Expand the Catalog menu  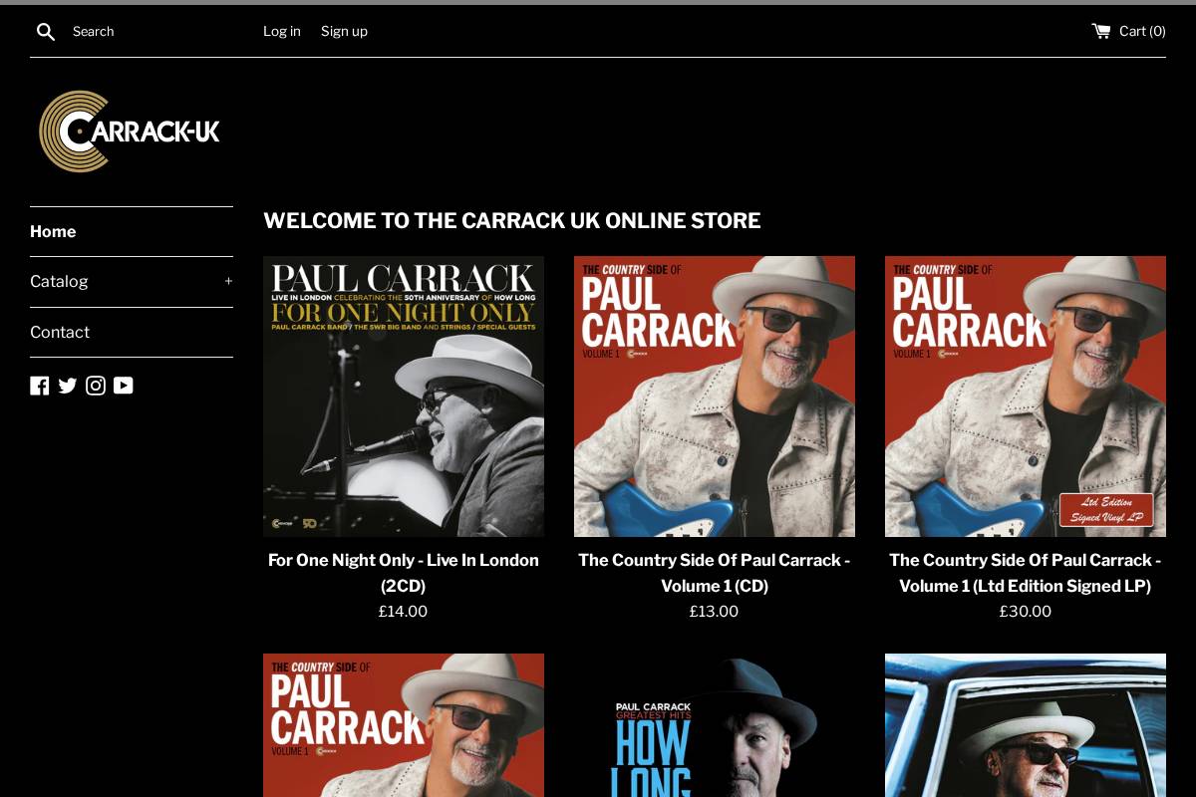click(59, 281)
